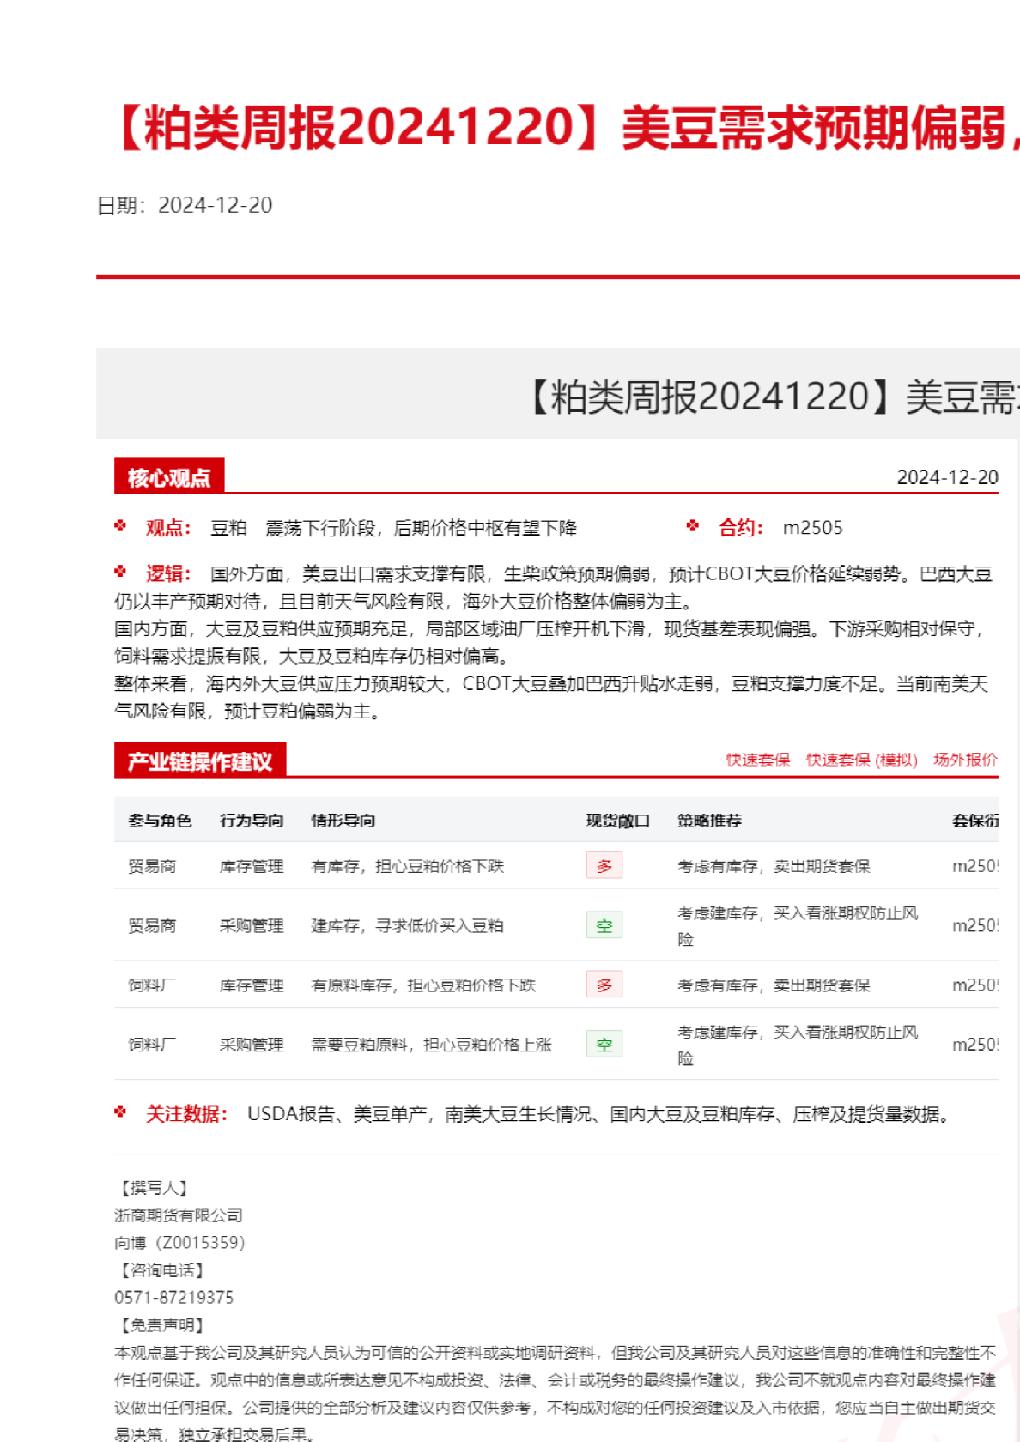
Task: Click the 多 badge in the 饲料厂 库存管理 row
Action: point(604,985)
